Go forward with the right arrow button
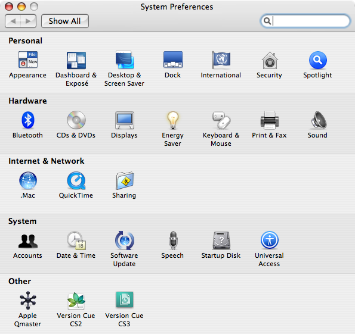Image resolution: width=355 pixels, height=334 pixels. click(x=28, y=21)
